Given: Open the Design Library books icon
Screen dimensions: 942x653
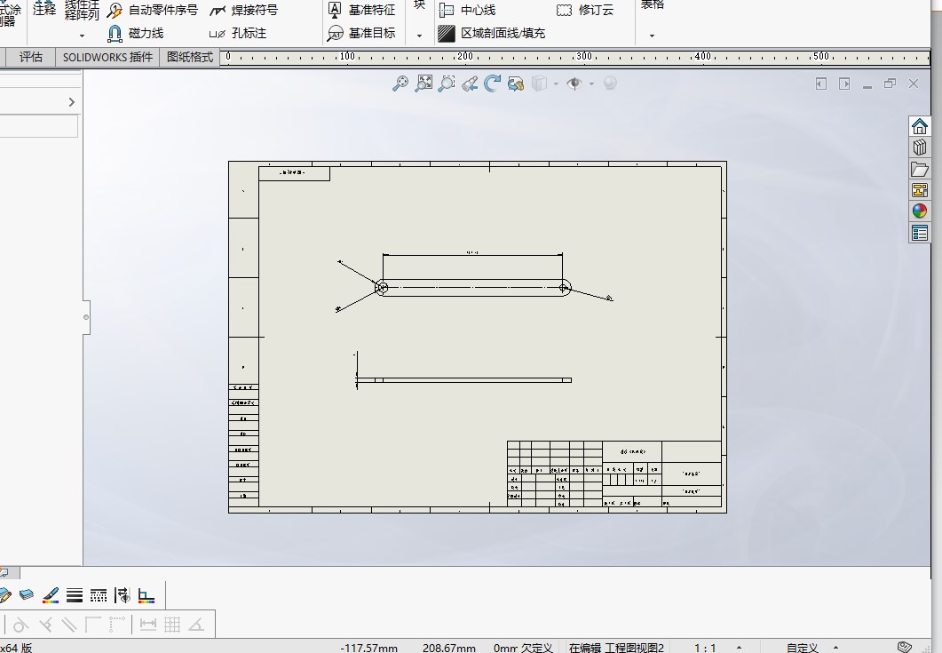Looking at the screenshot, I should pos(920,147).
